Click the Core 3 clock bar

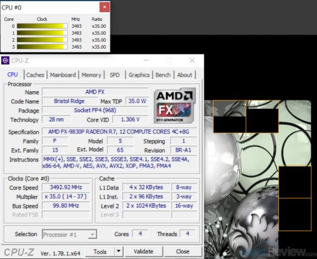tap(42, 47)
